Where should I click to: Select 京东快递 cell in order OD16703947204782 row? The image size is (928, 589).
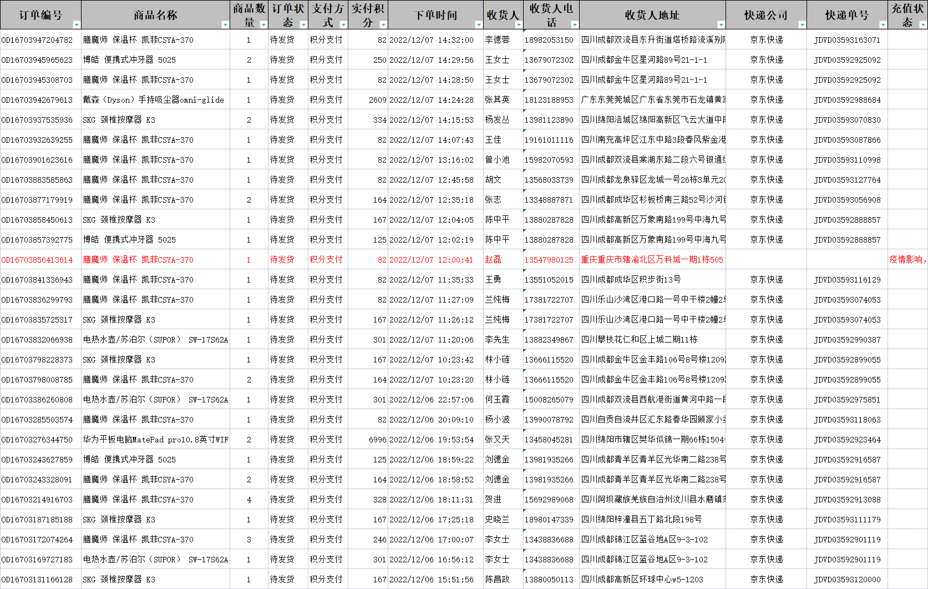point(767,40)
